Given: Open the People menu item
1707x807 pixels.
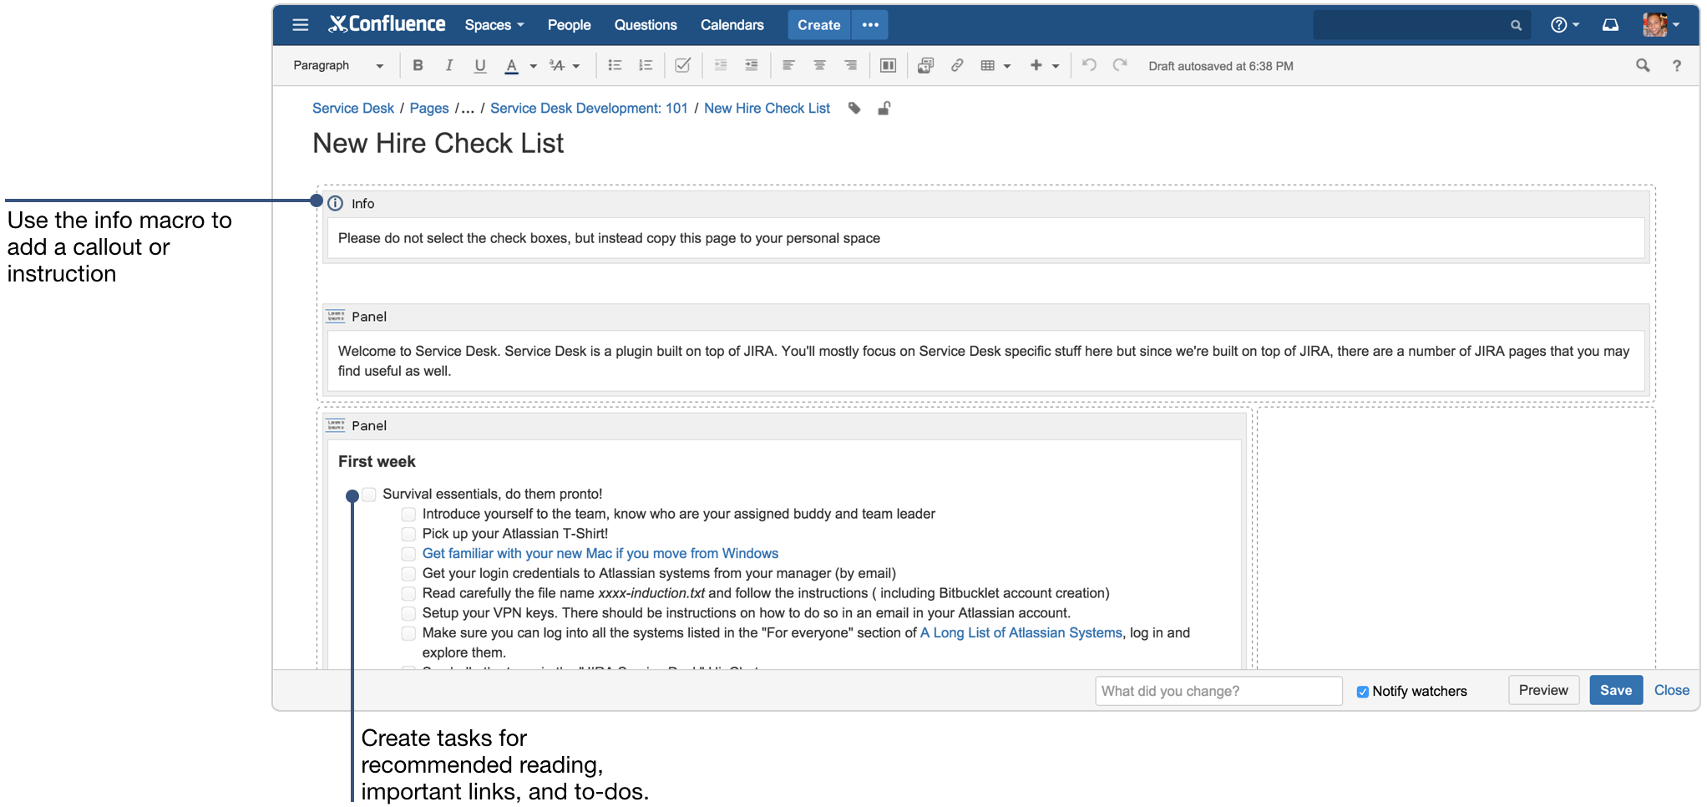Looking at the screenshot, I should click(569, 25).
